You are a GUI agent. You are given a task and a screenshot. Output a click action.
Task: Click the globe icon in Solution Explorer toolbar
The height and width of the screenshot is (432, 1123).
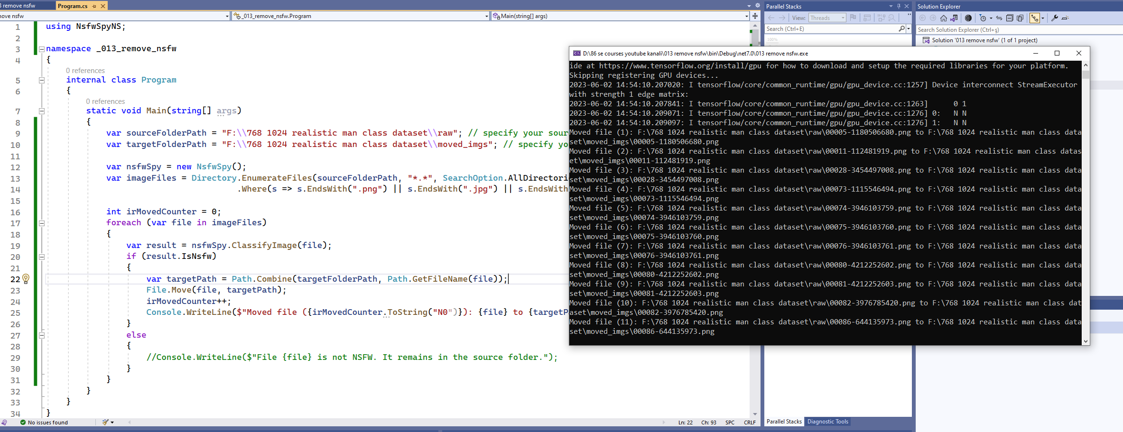968,18
